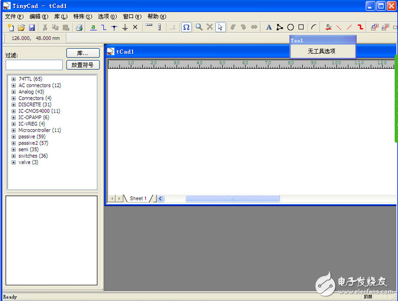Viewport: 398px width, 301px height.
Task: Click the 库... button
Action: (x=83, y=53)
